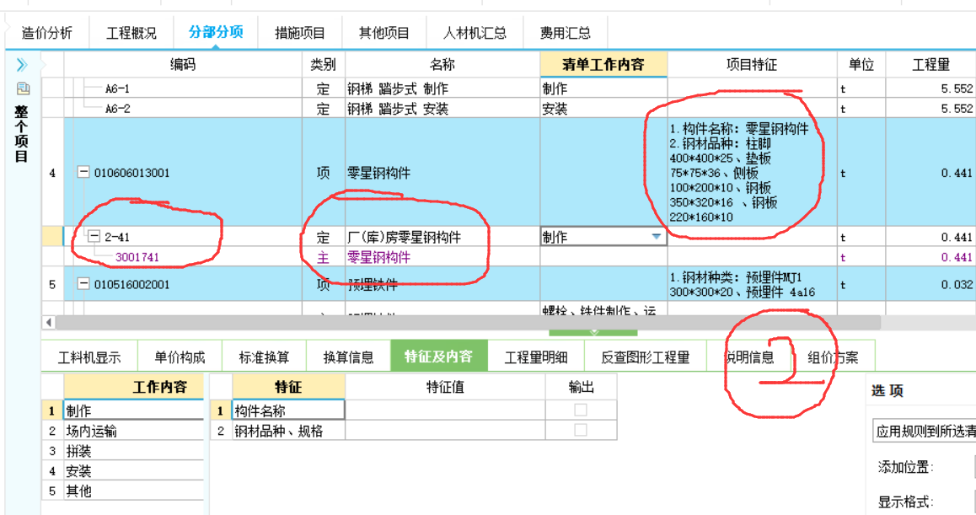Select the 分部分项 tab
976x515 pixels.
click(x=216, y=32)
